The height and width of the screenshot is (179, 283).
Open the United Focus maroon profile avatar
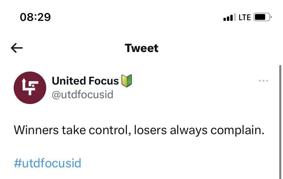(30, 88)
